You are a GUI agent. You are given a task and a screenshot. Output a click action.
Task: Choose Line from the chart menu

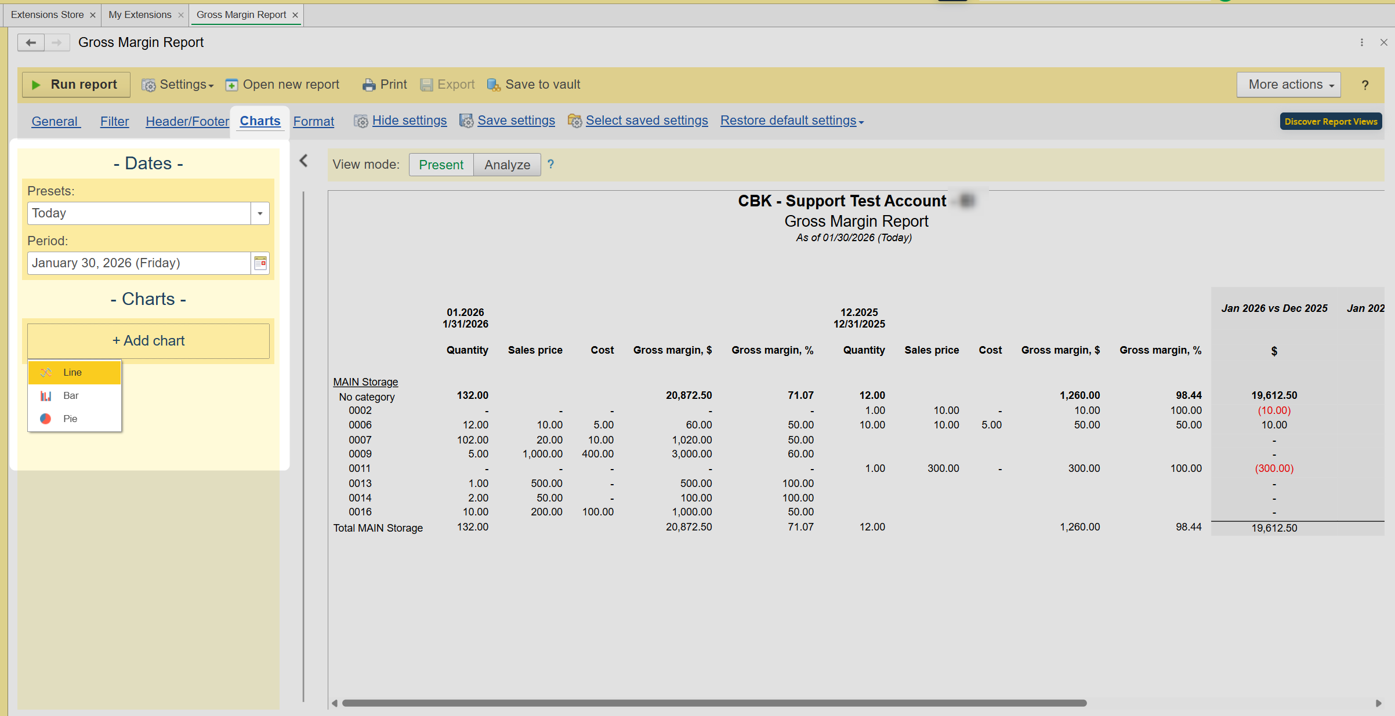[x=73, y=372]
